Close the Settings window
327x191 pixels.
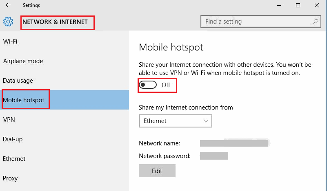click(317, 5)
